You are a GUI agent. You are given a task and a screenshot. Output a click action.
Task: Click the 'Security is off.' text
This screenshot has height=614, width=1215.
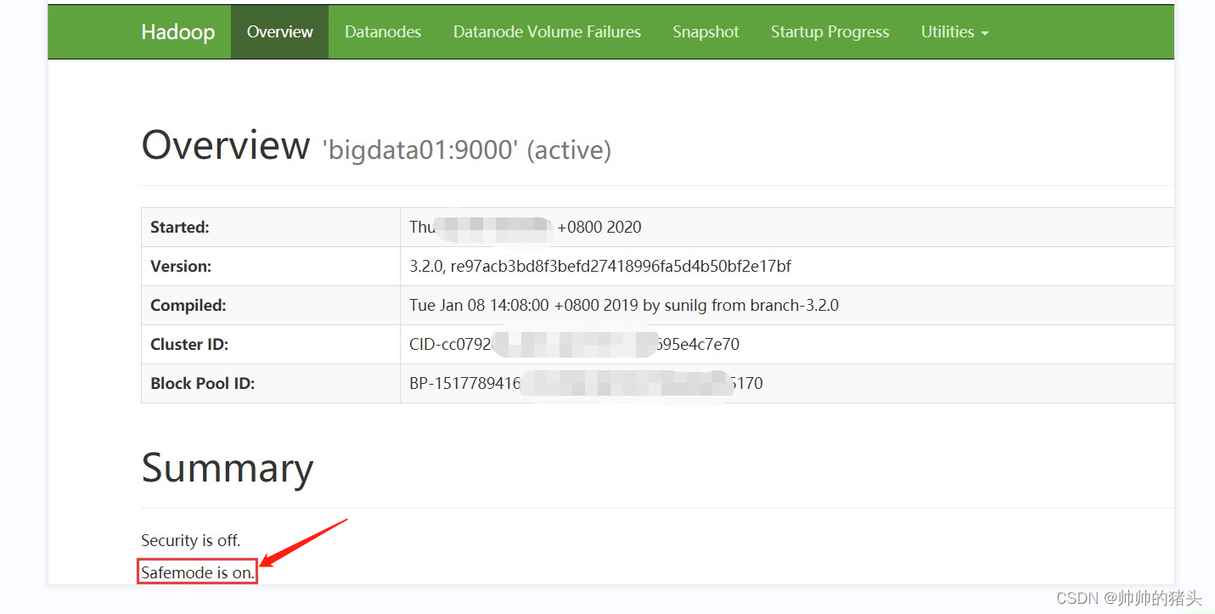click(191, 540)
